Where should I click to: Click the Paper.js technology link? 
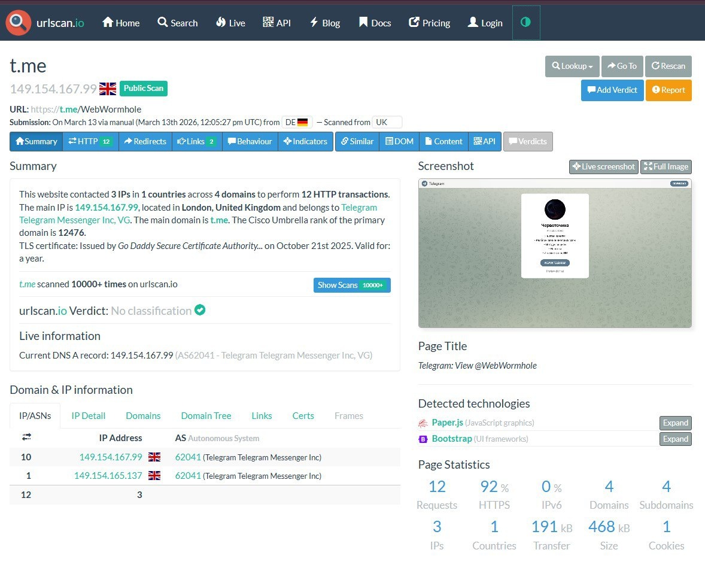click(x=448, y=423)
